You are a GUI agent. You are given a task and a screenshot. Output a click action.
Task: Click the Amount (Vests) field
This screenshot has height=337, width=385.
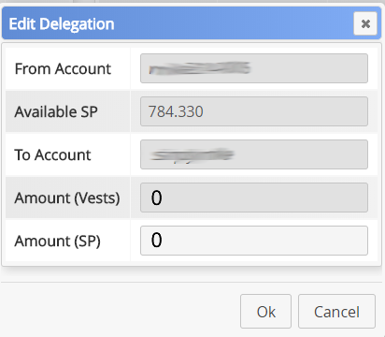[254, 198]
